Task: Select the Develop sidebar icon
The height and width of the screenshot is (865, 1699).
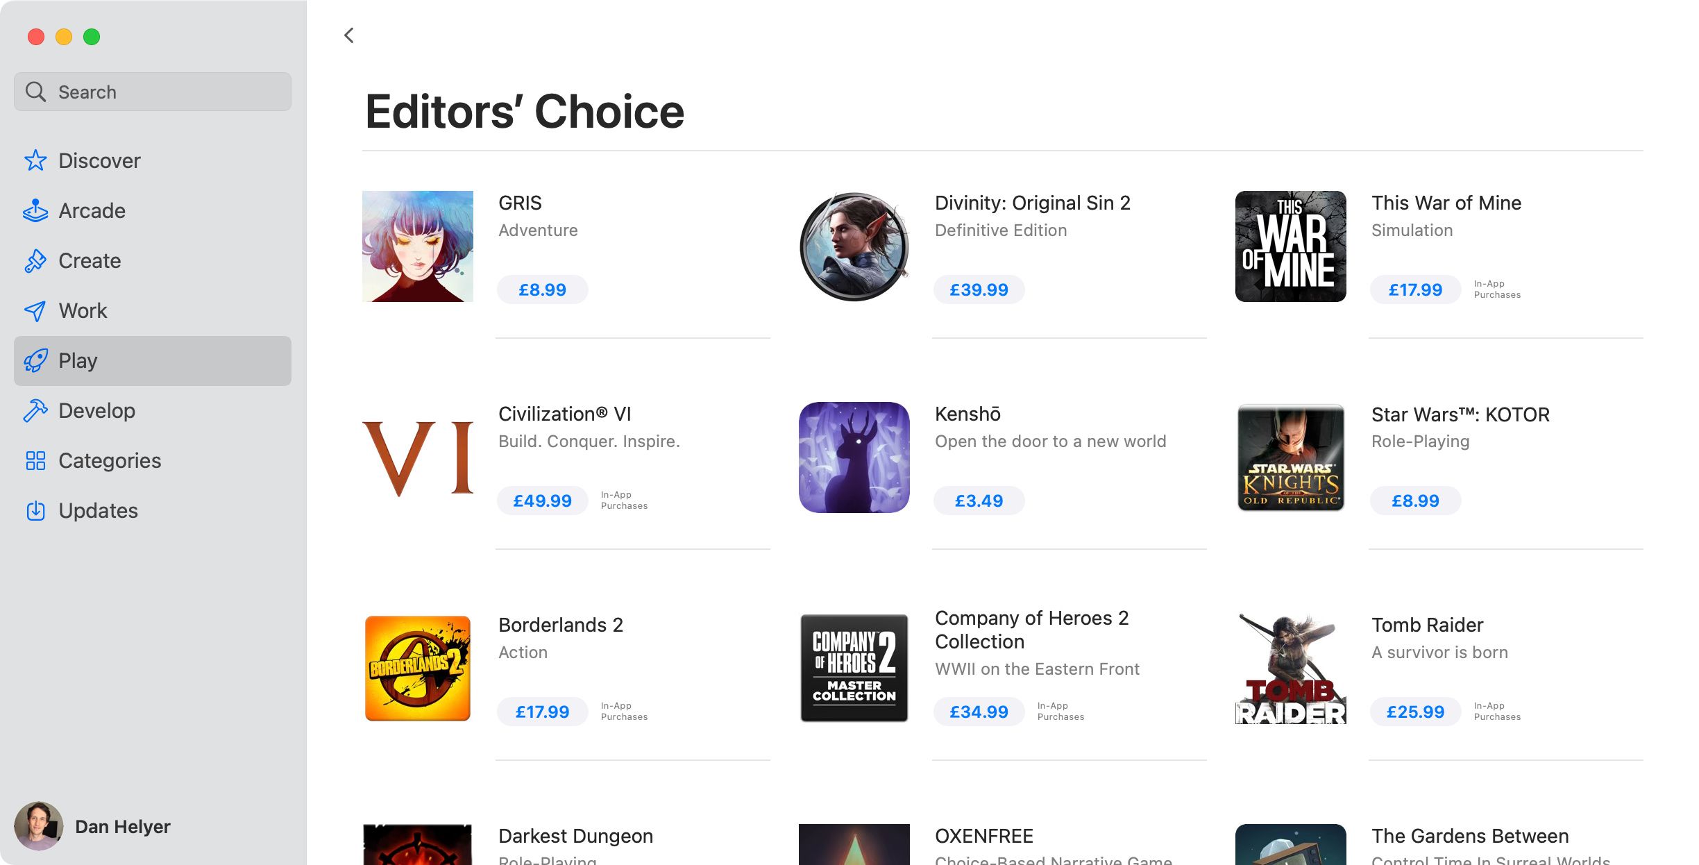Action: tap(36, 410)
